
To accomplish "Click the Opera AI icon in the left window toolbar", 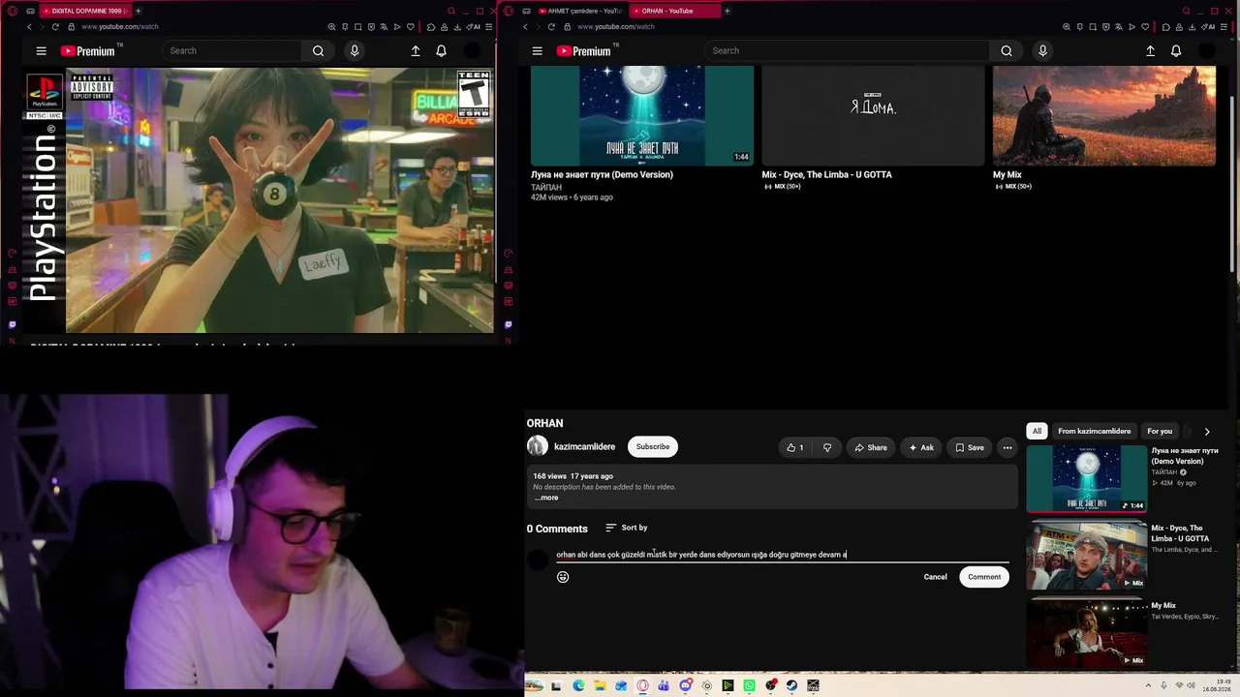I will [474, 27].
